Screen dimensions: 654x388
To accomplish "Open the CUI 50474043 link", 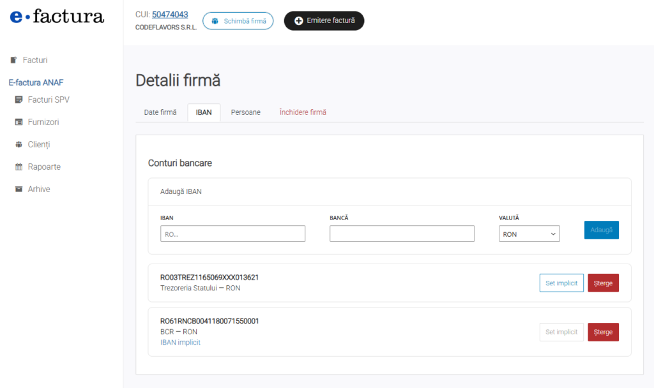I will click(170, 14).
